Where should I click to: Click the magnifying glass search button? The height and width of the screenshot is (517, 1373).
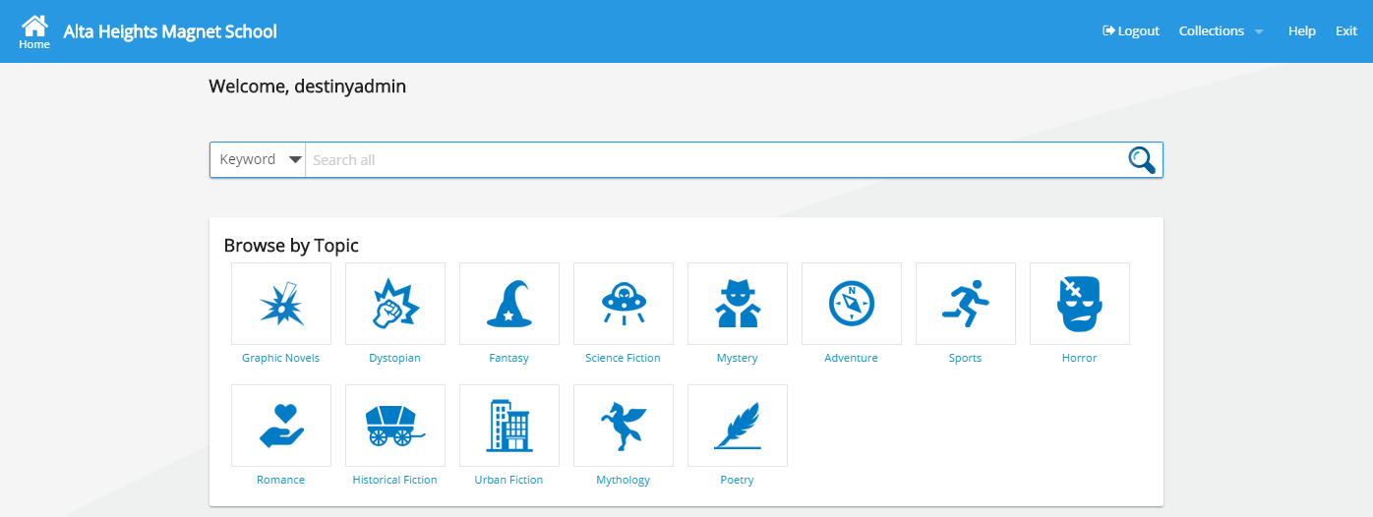pos(1141,160)
